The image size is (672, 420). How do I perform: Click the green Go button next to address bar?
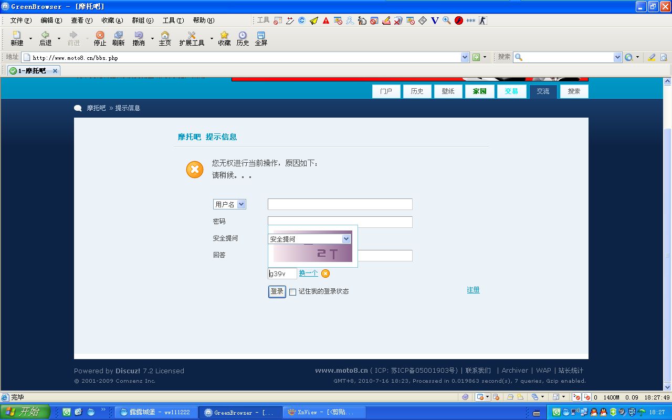[476, 57]
